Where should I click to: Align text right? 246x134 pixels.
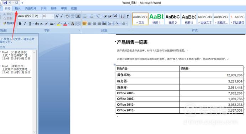click(94, 24)
